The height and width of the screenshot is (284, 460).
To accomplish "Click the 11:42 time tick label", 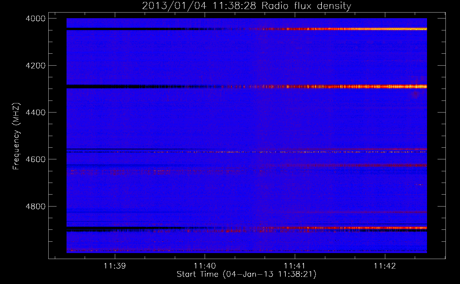I will coord(385,266).
